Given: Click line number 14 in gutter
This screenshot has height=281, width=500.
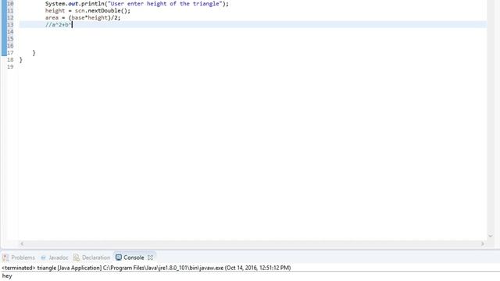Looking at the screenshot, I should pos(10,31).
